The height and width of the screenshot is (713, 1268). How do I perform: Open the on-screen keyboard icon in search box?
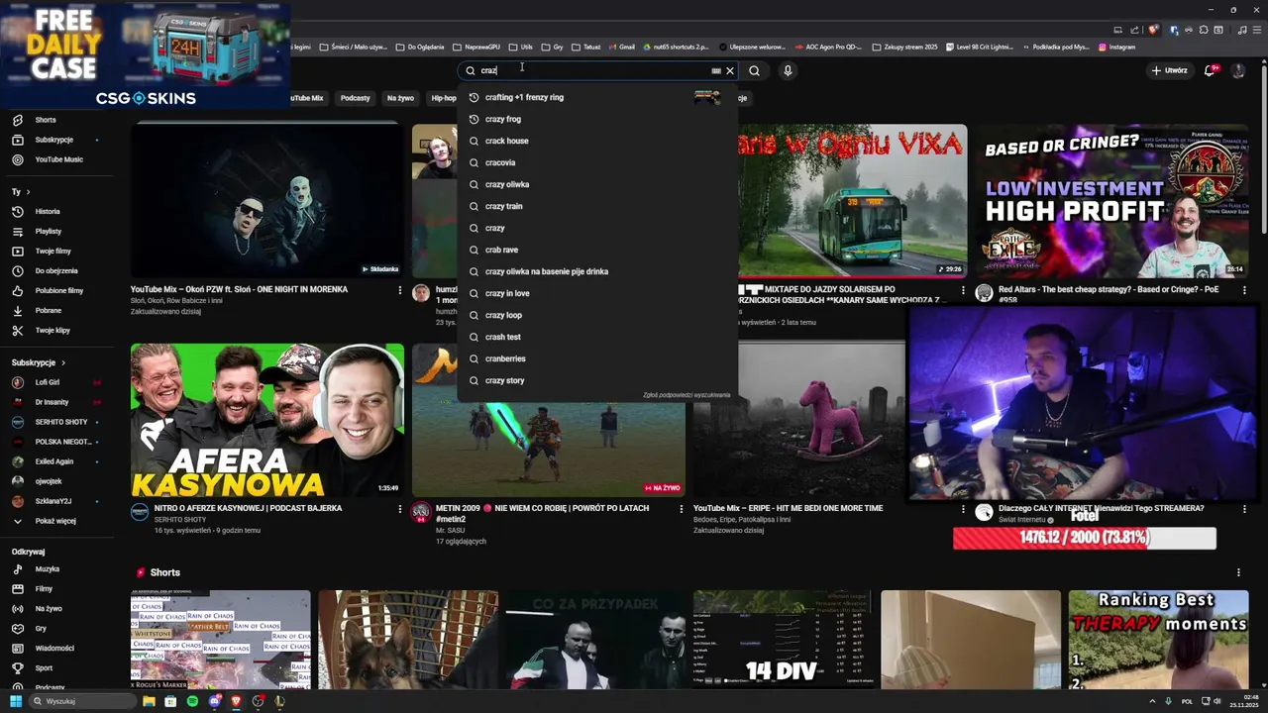pos(716,70)
